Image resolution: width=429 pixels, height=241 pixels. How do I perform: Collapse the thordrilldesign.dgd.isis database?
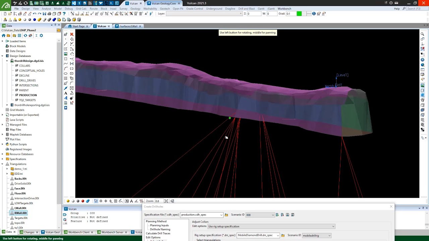pos(7,61)
